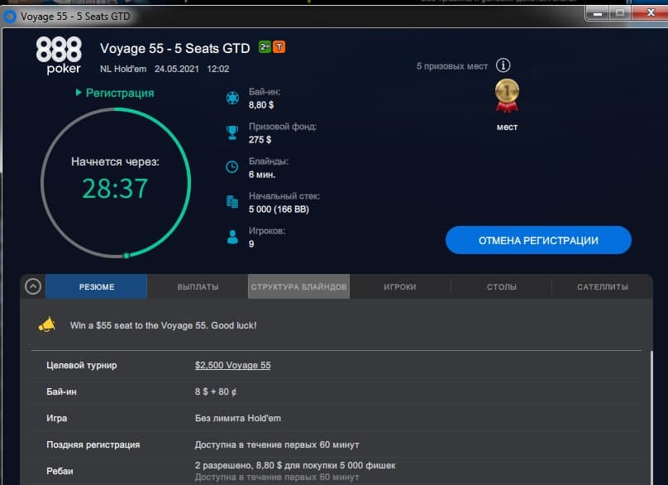Click the starting stack chips icon
This screenshot has width=668, height=485.
232,202
